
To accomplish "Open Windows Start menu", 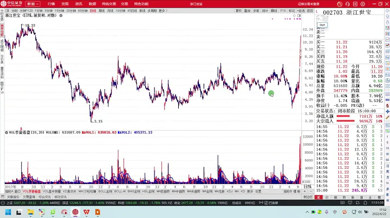I will [x=8, y=212].
